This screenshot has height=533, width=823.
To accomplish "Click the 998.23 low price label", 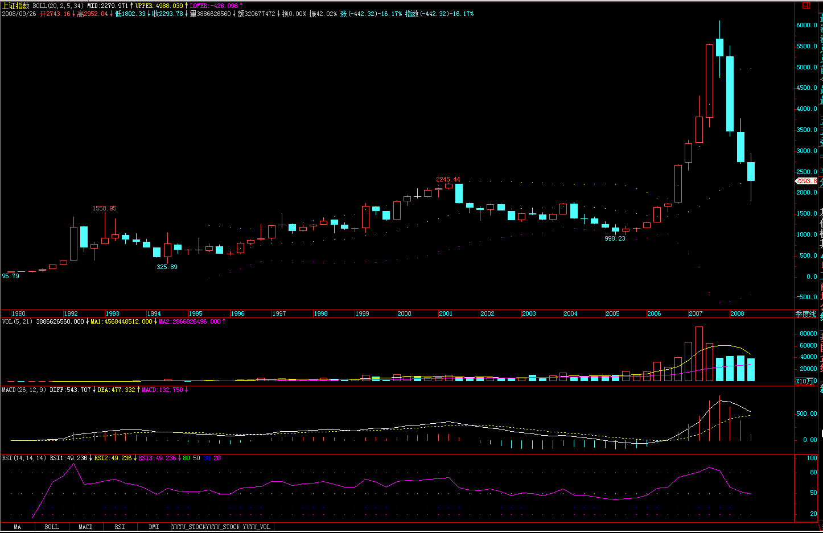I will [x=615, y=238].
